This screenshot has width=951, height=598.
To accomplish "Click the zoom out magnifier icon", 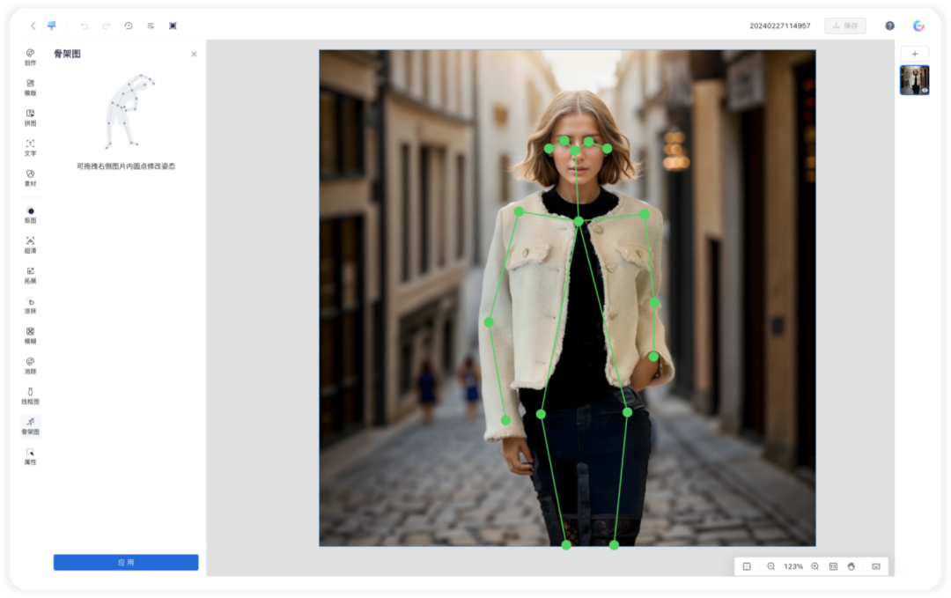I will pyautogui.click(x=770, y=566).
